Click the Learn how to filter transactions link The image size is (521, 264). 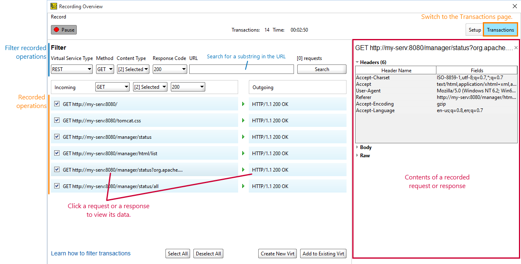[x=90, y=253]
